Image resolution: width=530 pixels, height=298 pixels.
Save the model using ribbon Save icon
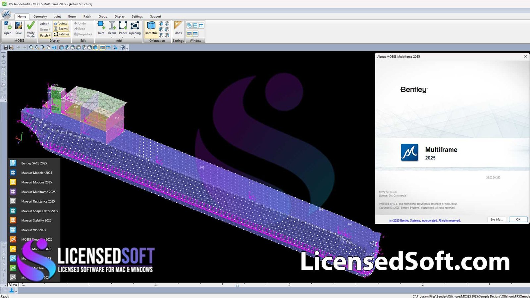[x=19, y=28]
